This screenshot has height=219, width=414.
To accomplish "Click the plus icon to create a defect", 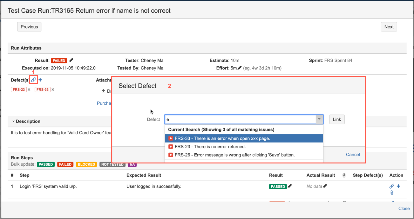I will pyautogui.click(x=40, y=80).
